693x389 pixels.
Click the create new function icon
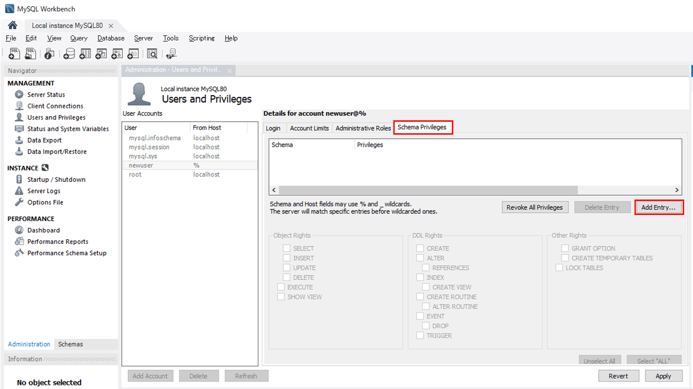[x=133, y=53]
